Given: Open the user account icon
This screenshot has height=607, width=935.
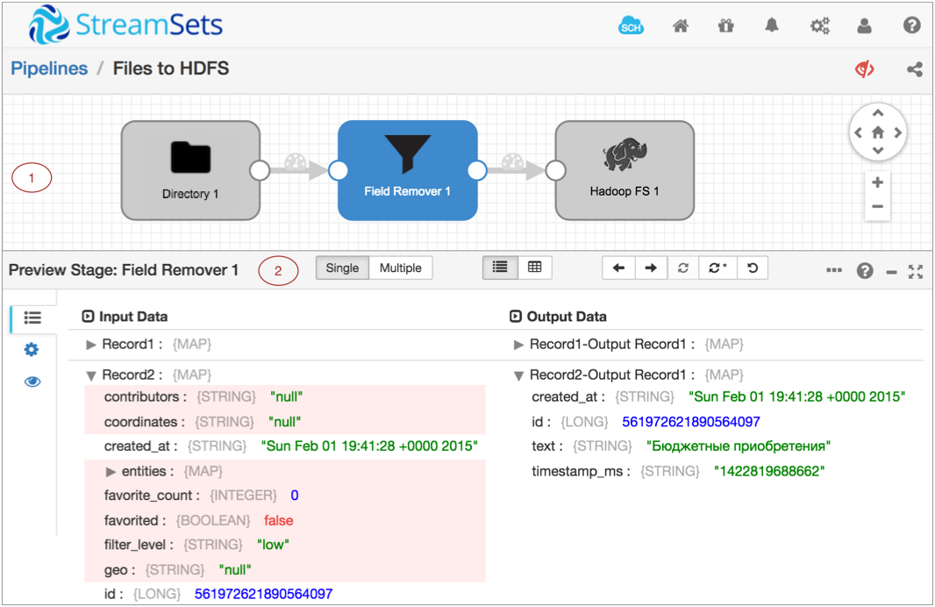Looking at the screenshot, I should [x=865, y=25].
